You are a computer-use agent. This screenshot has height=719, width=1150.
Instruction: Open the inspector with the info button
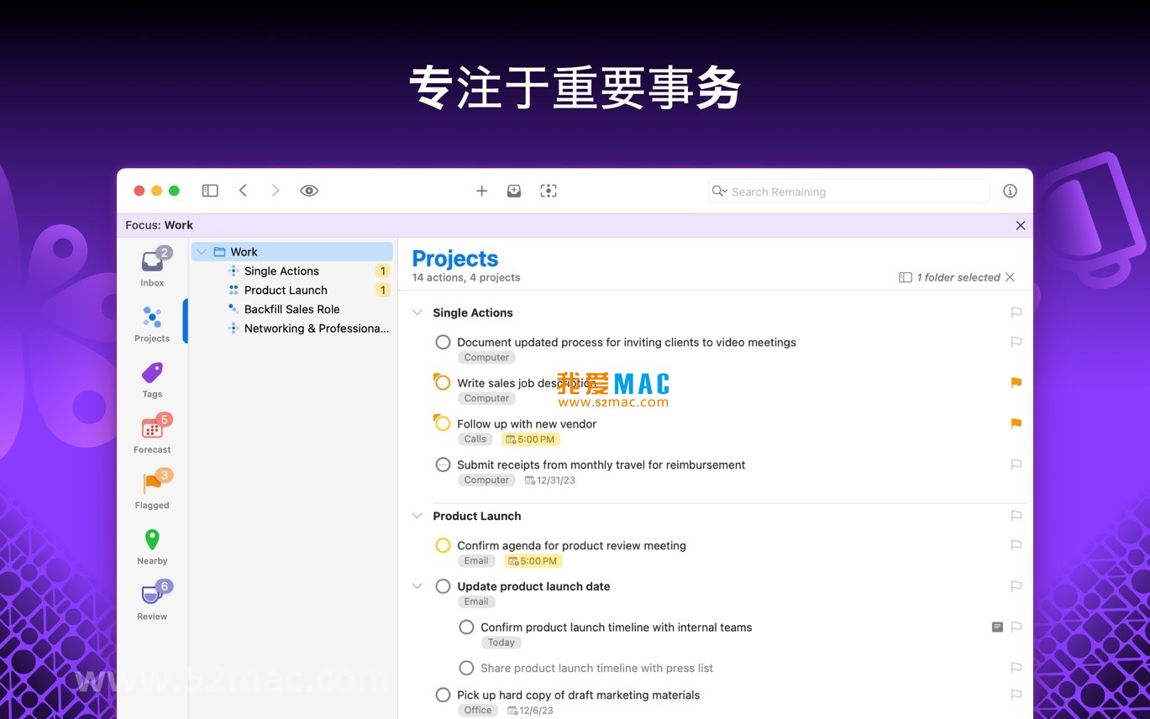(1010, 191)
